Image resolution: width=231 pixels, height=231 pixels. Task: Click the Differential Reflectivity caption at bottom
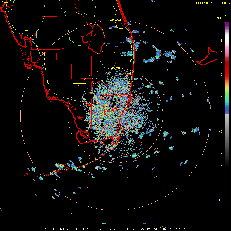point(115,229)
